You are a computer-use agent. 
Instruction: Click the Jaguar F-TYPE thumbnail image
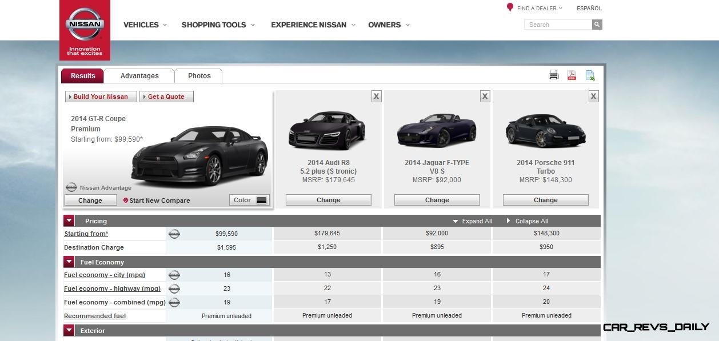(437, 130)
